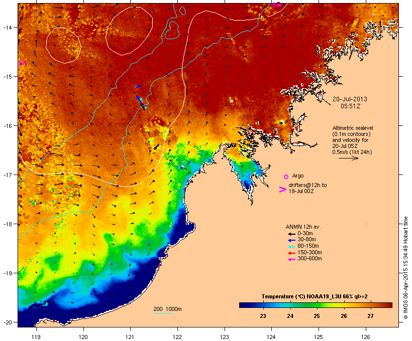Click the Argo float marker near 119E 14.7S
Image resolution: width=412 pixels, height=341 pixels.
pos(22,63)
